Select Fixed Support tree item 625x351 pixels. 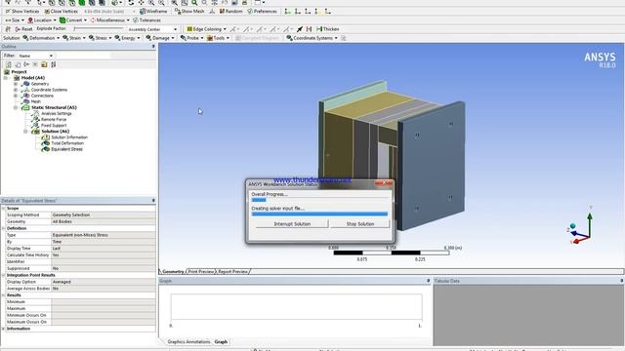click(x=54, y=126)
